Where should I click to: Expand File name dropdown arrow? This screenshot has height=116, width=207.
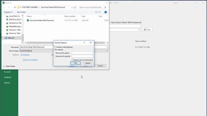tap(107, 47)
